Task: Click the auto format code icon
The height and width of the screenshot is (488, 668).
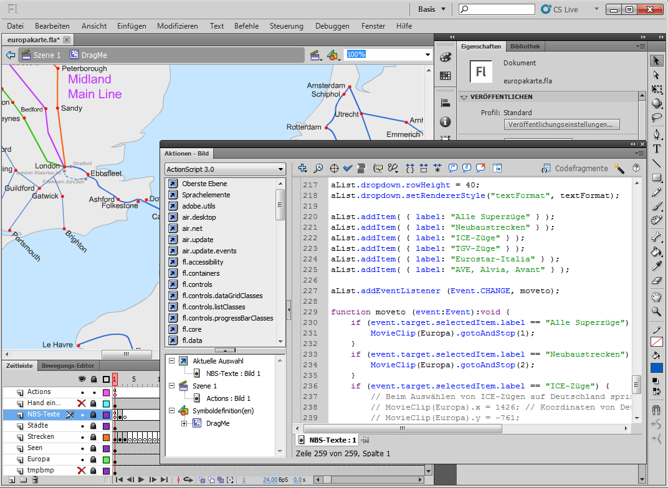Action: pos(361,168)
